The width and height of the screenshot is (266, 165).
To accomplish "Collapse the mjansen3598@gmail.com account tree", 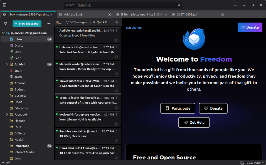I will coord(3,33).
